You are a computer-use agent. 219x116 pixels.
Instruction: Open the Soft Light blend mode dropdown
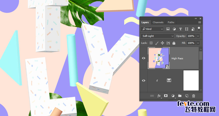(158, 36)
